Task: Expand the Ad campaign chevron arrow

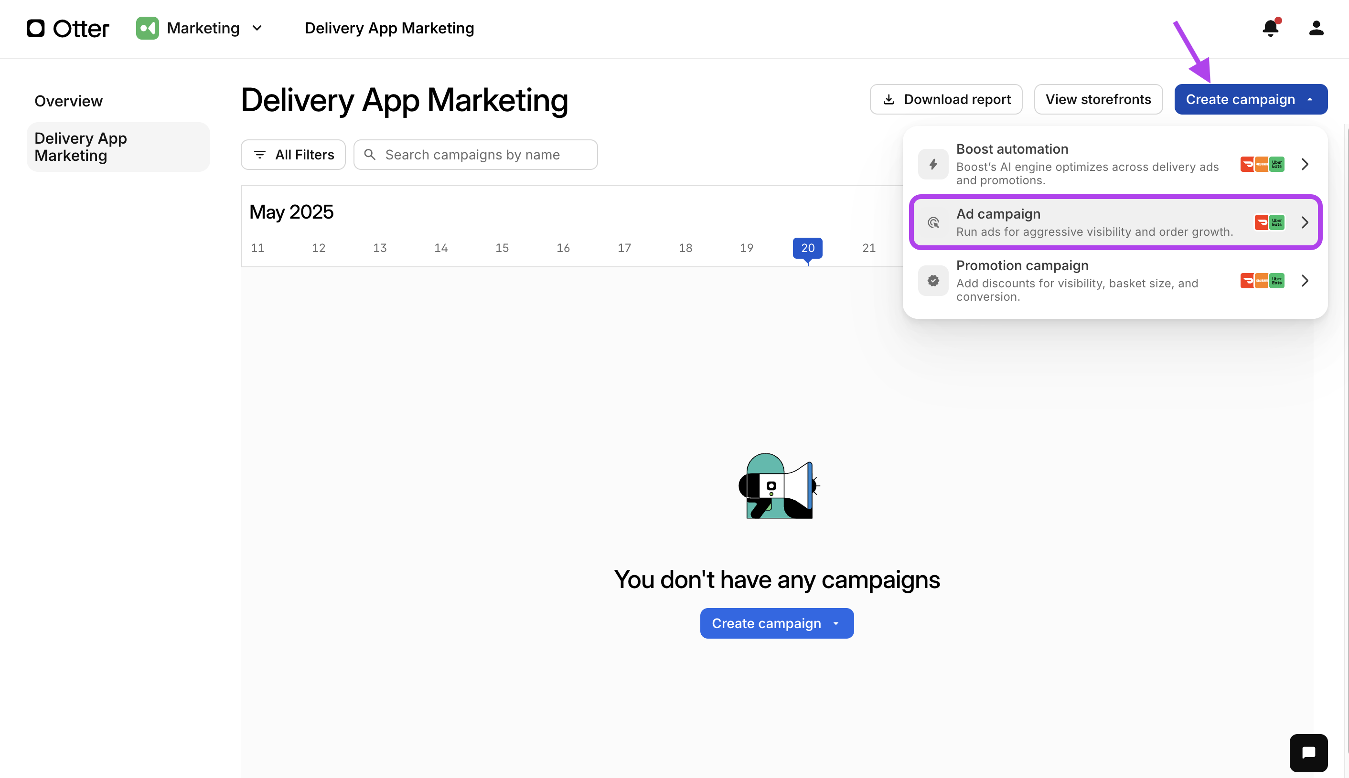Action: pos(1305,222)
